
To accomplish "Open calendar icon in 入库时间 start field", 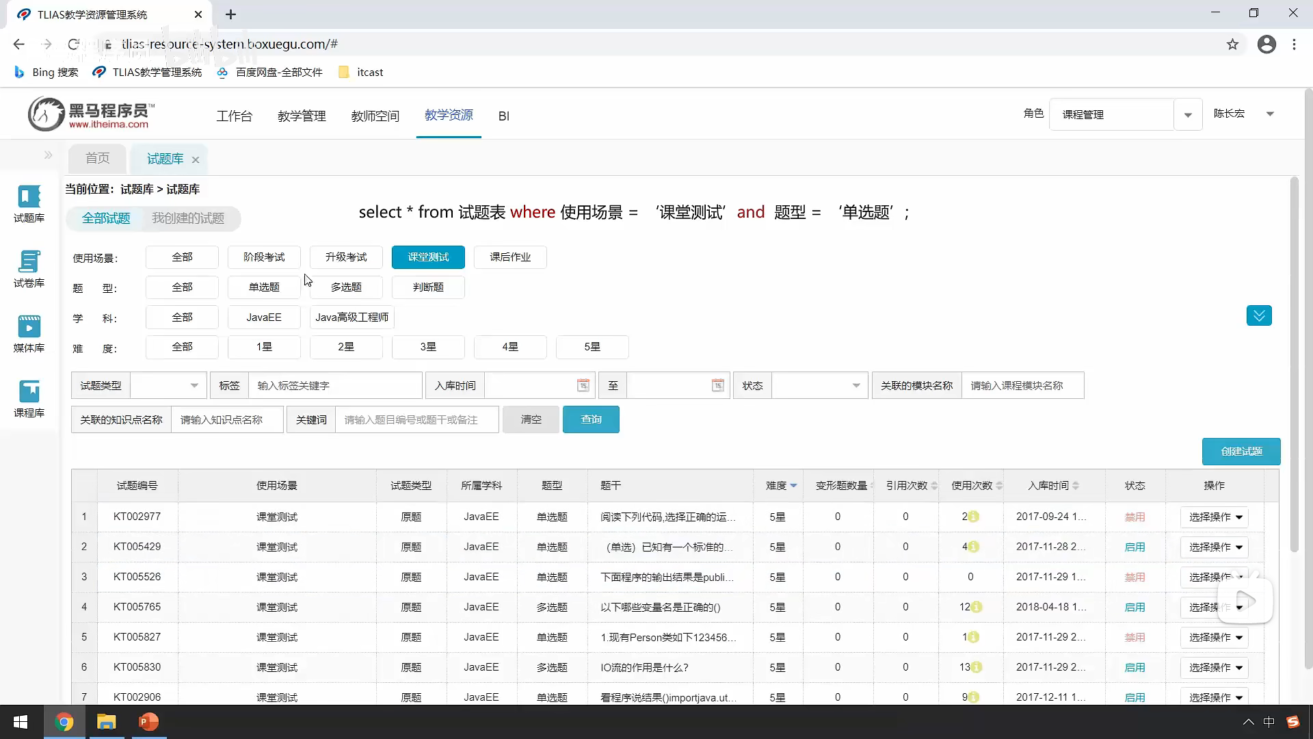I will 583,385.
